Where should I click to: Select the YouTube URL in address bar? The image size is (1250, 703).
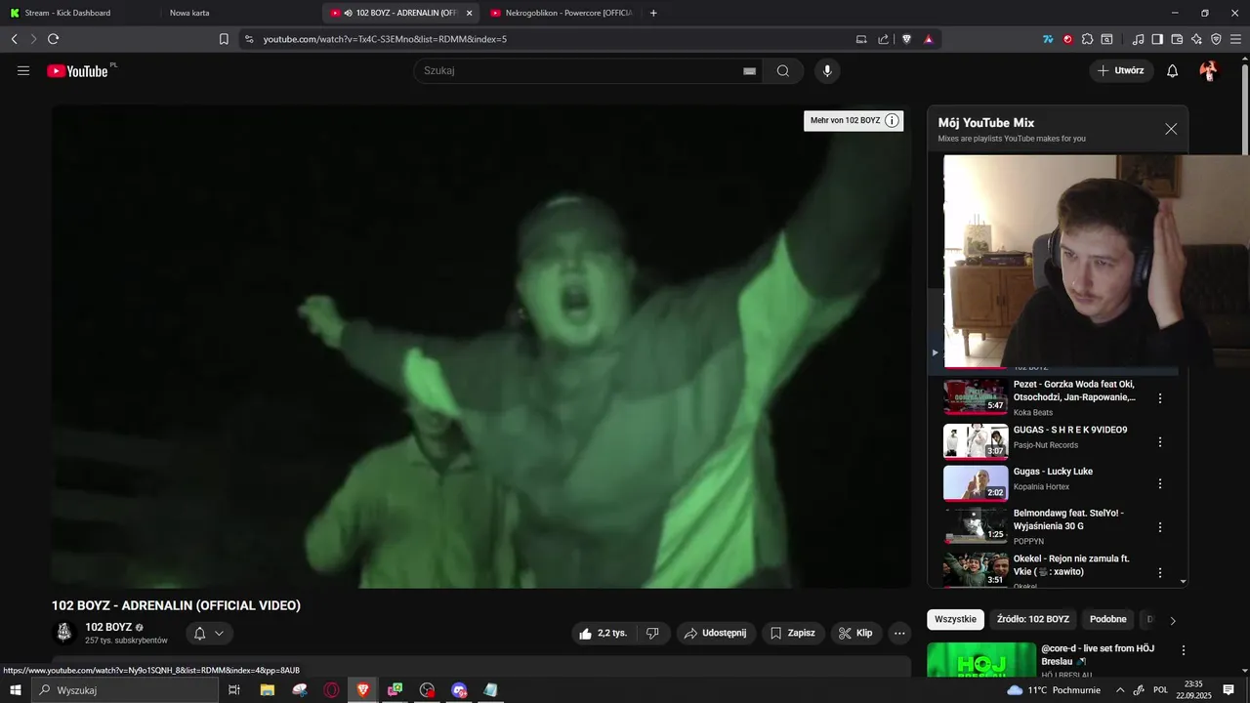(385, 39)
